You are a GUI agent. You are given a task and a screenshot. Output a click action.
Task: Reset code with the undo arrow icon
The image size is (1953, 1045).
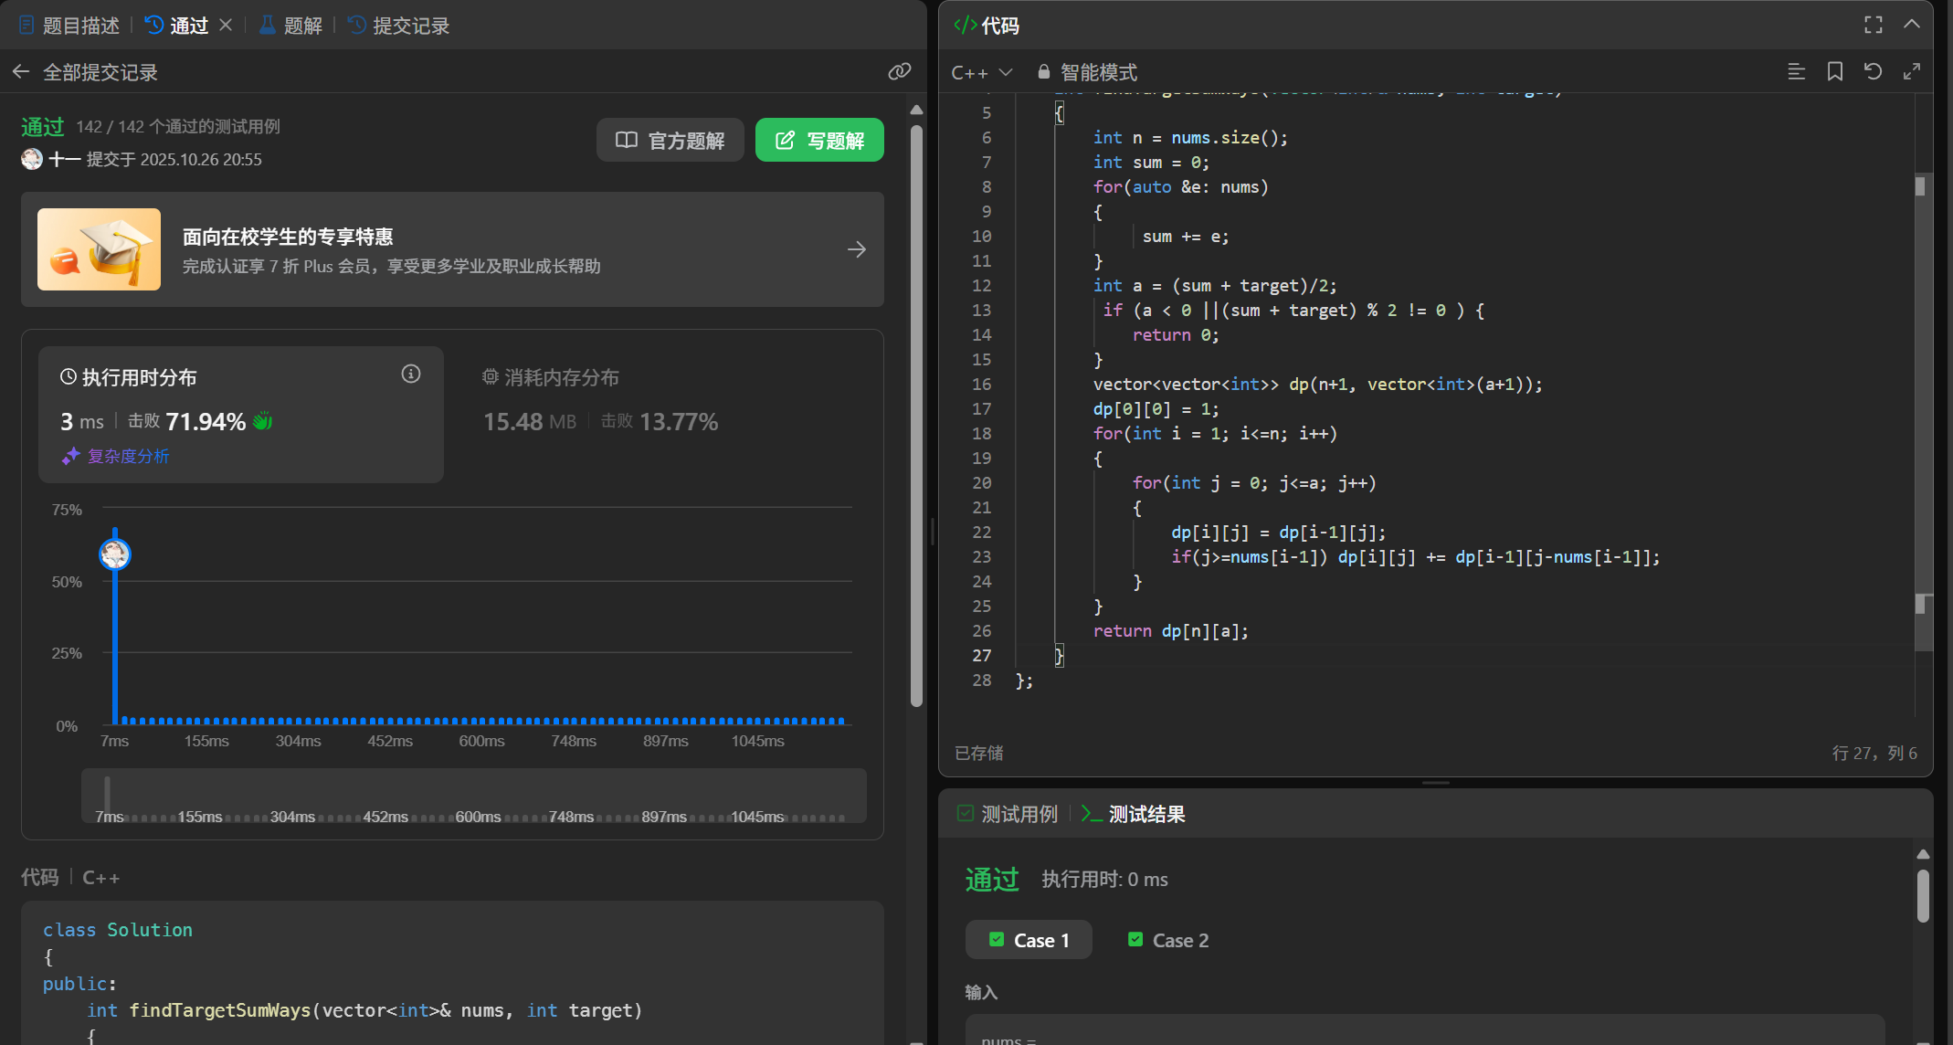click(1873, 71)
